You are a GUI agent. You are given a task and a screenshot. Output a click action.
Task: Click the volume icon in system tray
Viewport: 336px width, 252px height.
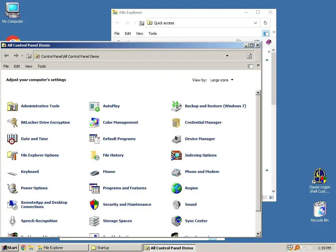tap(309, 248)
